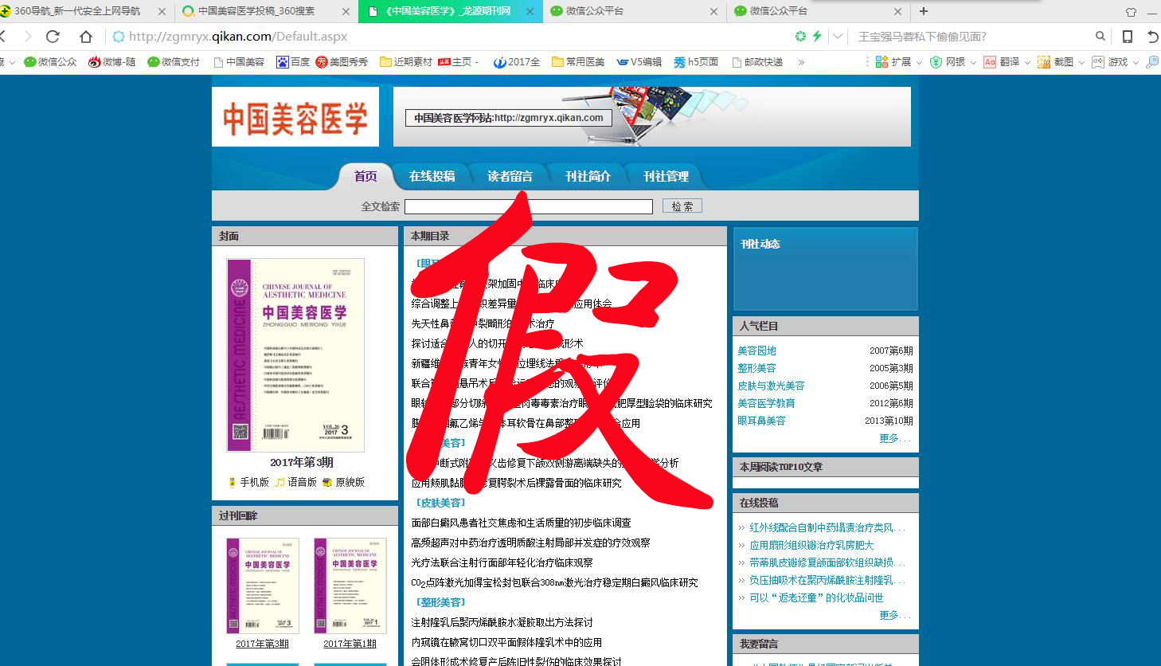Go to the browser home page icon
This screenshot has height=666, width=1161.
86,37
